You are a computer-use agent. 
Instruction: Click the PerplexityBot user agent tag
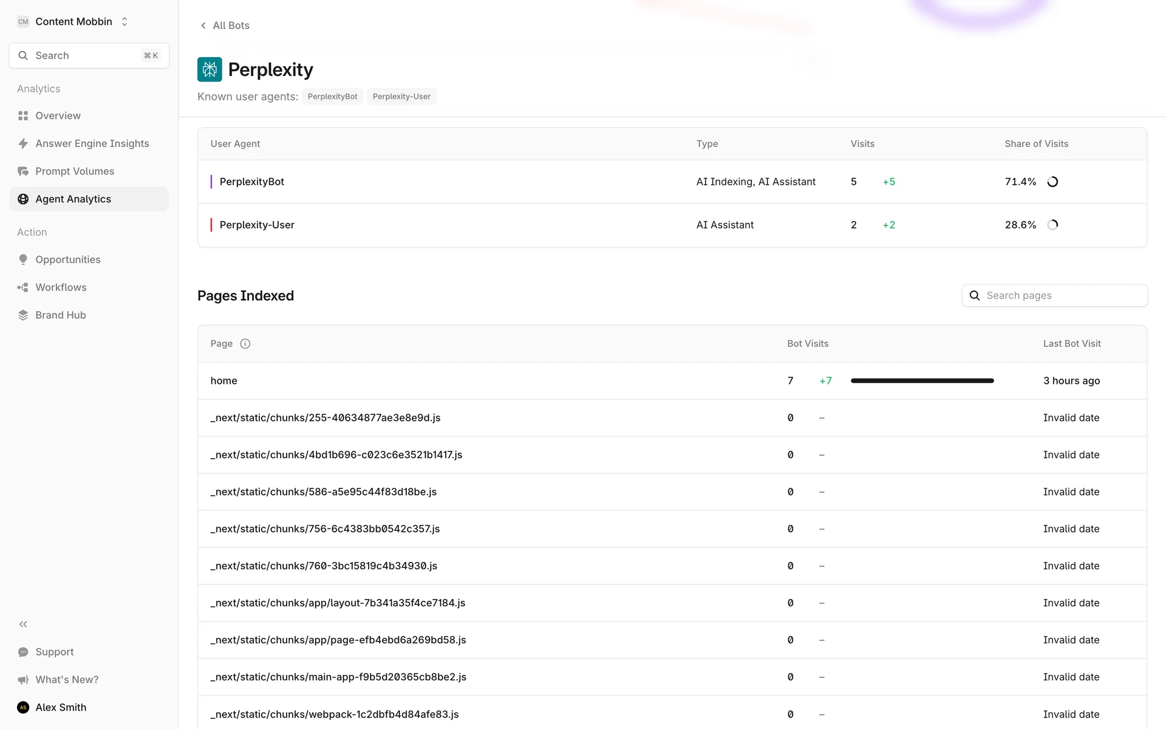tap(332, 97)
